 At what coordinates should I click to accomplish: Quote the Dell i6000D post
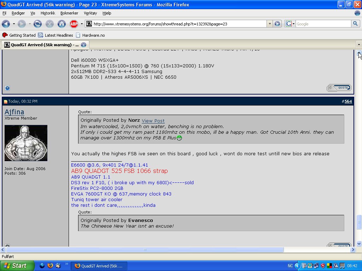339,88
